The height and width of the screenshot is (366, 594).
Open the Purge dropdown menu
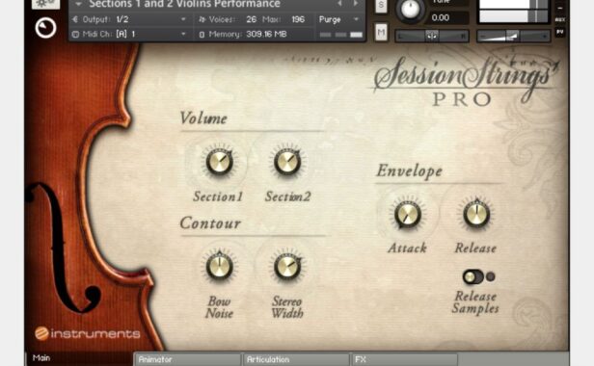(338, 19)
